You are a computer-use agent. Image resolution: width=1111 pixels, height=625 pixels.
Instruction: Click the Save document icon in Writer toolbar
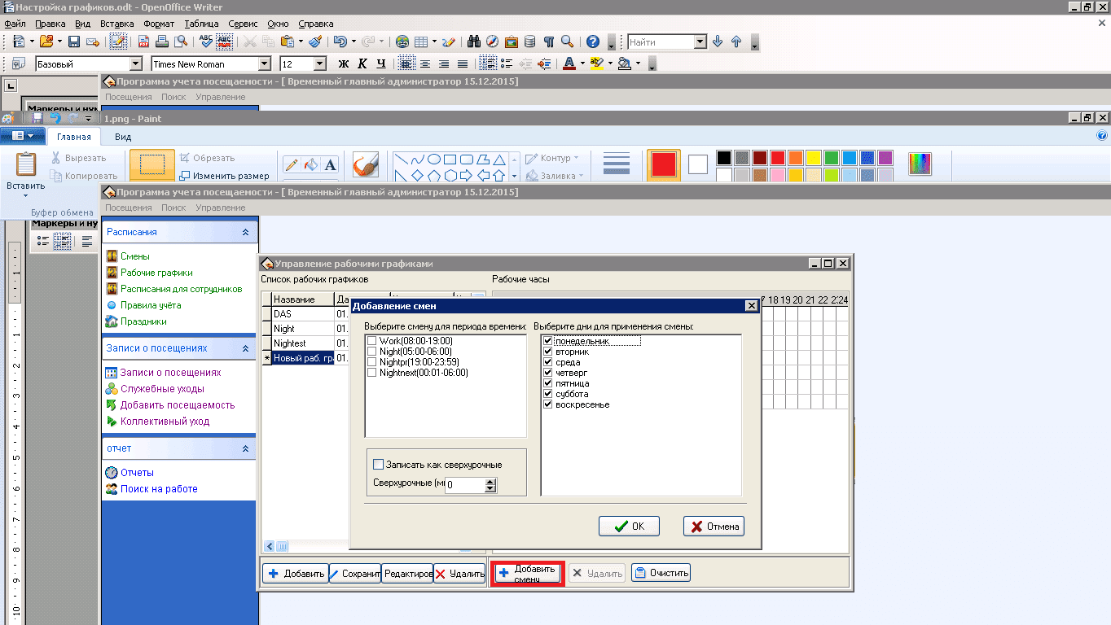(74, 42)
